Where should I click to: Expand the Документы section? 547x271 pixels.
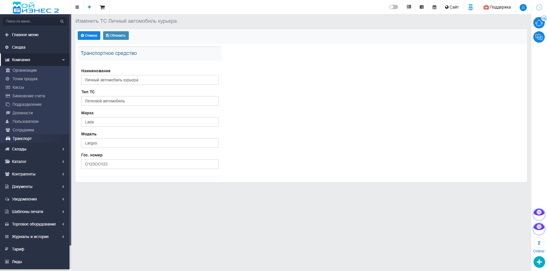click(35, 187)
